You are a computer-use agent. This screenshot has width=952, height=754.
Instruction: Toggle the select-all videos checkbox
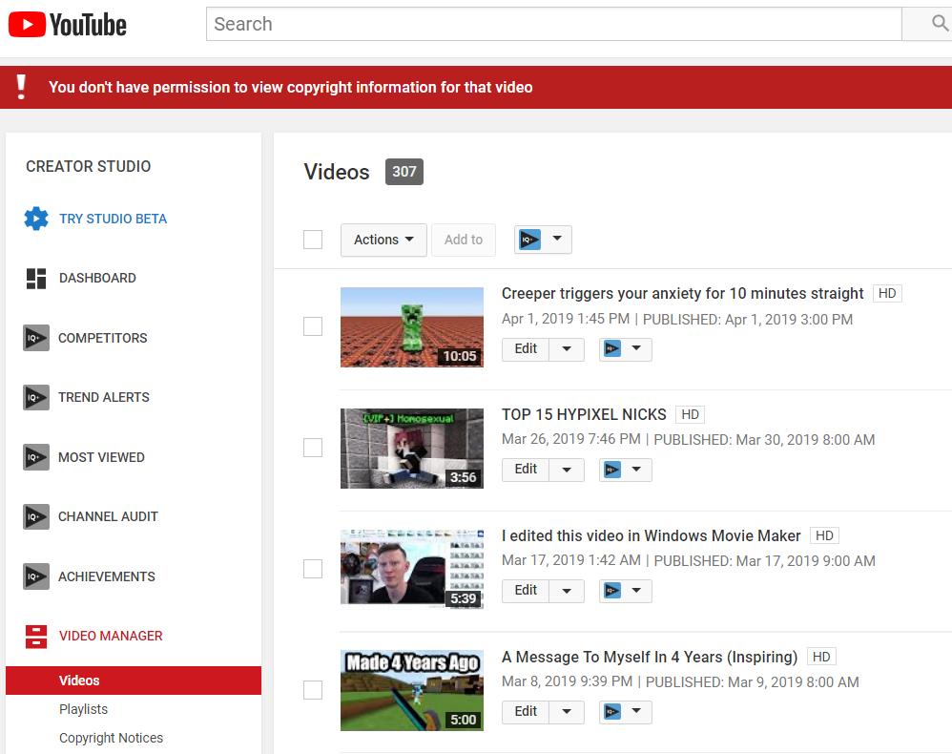tap(313, 240)
